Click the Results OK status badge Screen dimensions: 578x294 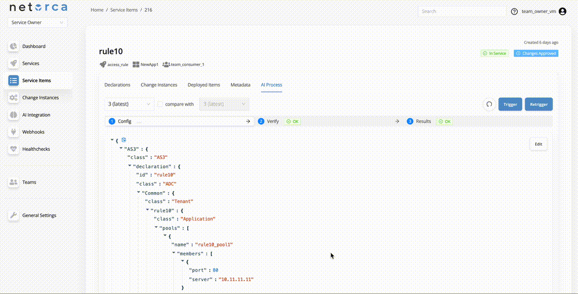tap(445, 121)
